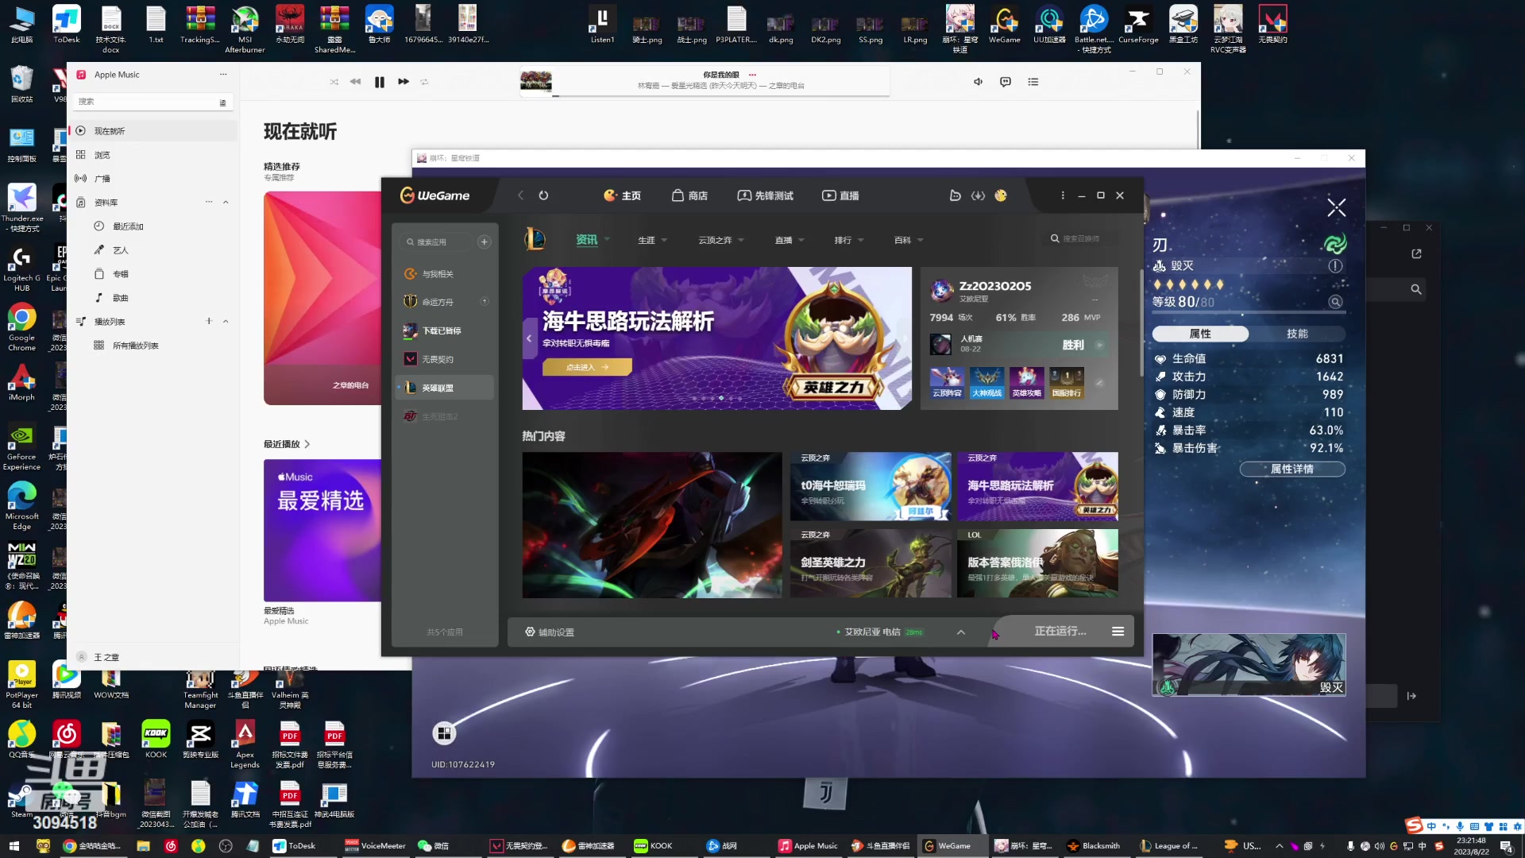Toggle shuffle in Apple Music
This screenshot has width=1525, height=858.
click(x=334, y=82)
